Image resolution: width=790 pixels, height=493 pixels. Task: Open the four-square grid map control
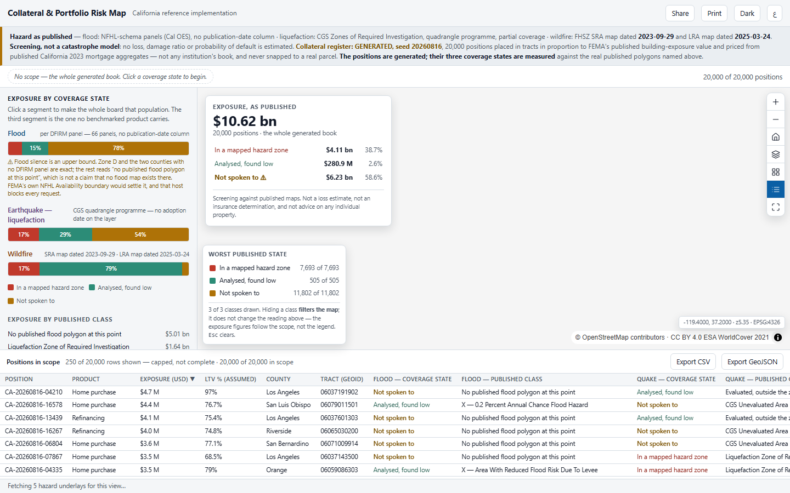(x=775, y=172)
